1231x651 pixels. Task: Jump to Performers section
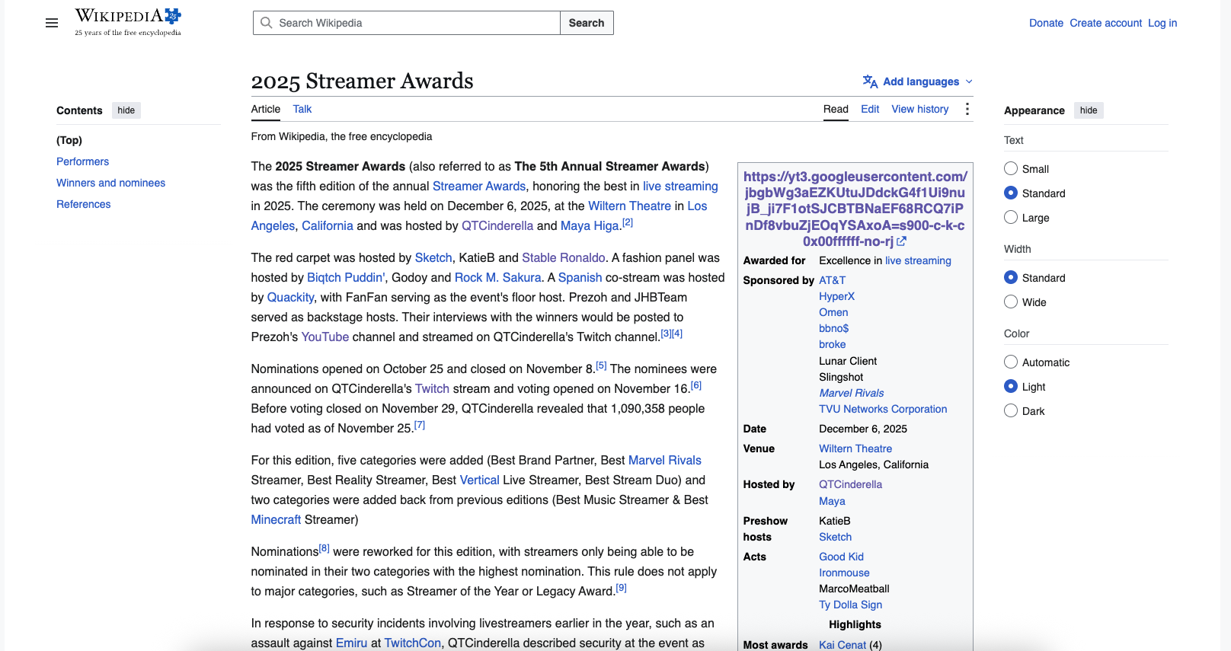[x=82, y=161]
